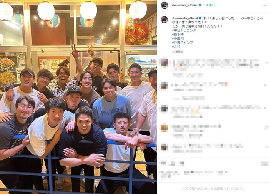Click the profile avatar next to caption
The height and width of the screenshot is (194, 269).
pyautogui.click(x=164, y=20)
